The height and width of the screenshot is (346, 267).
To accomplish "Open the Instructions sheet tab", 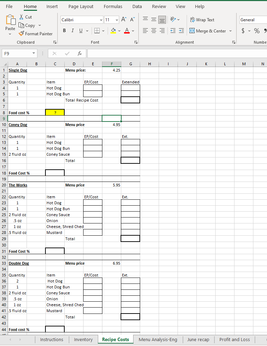I will [52, 340].
